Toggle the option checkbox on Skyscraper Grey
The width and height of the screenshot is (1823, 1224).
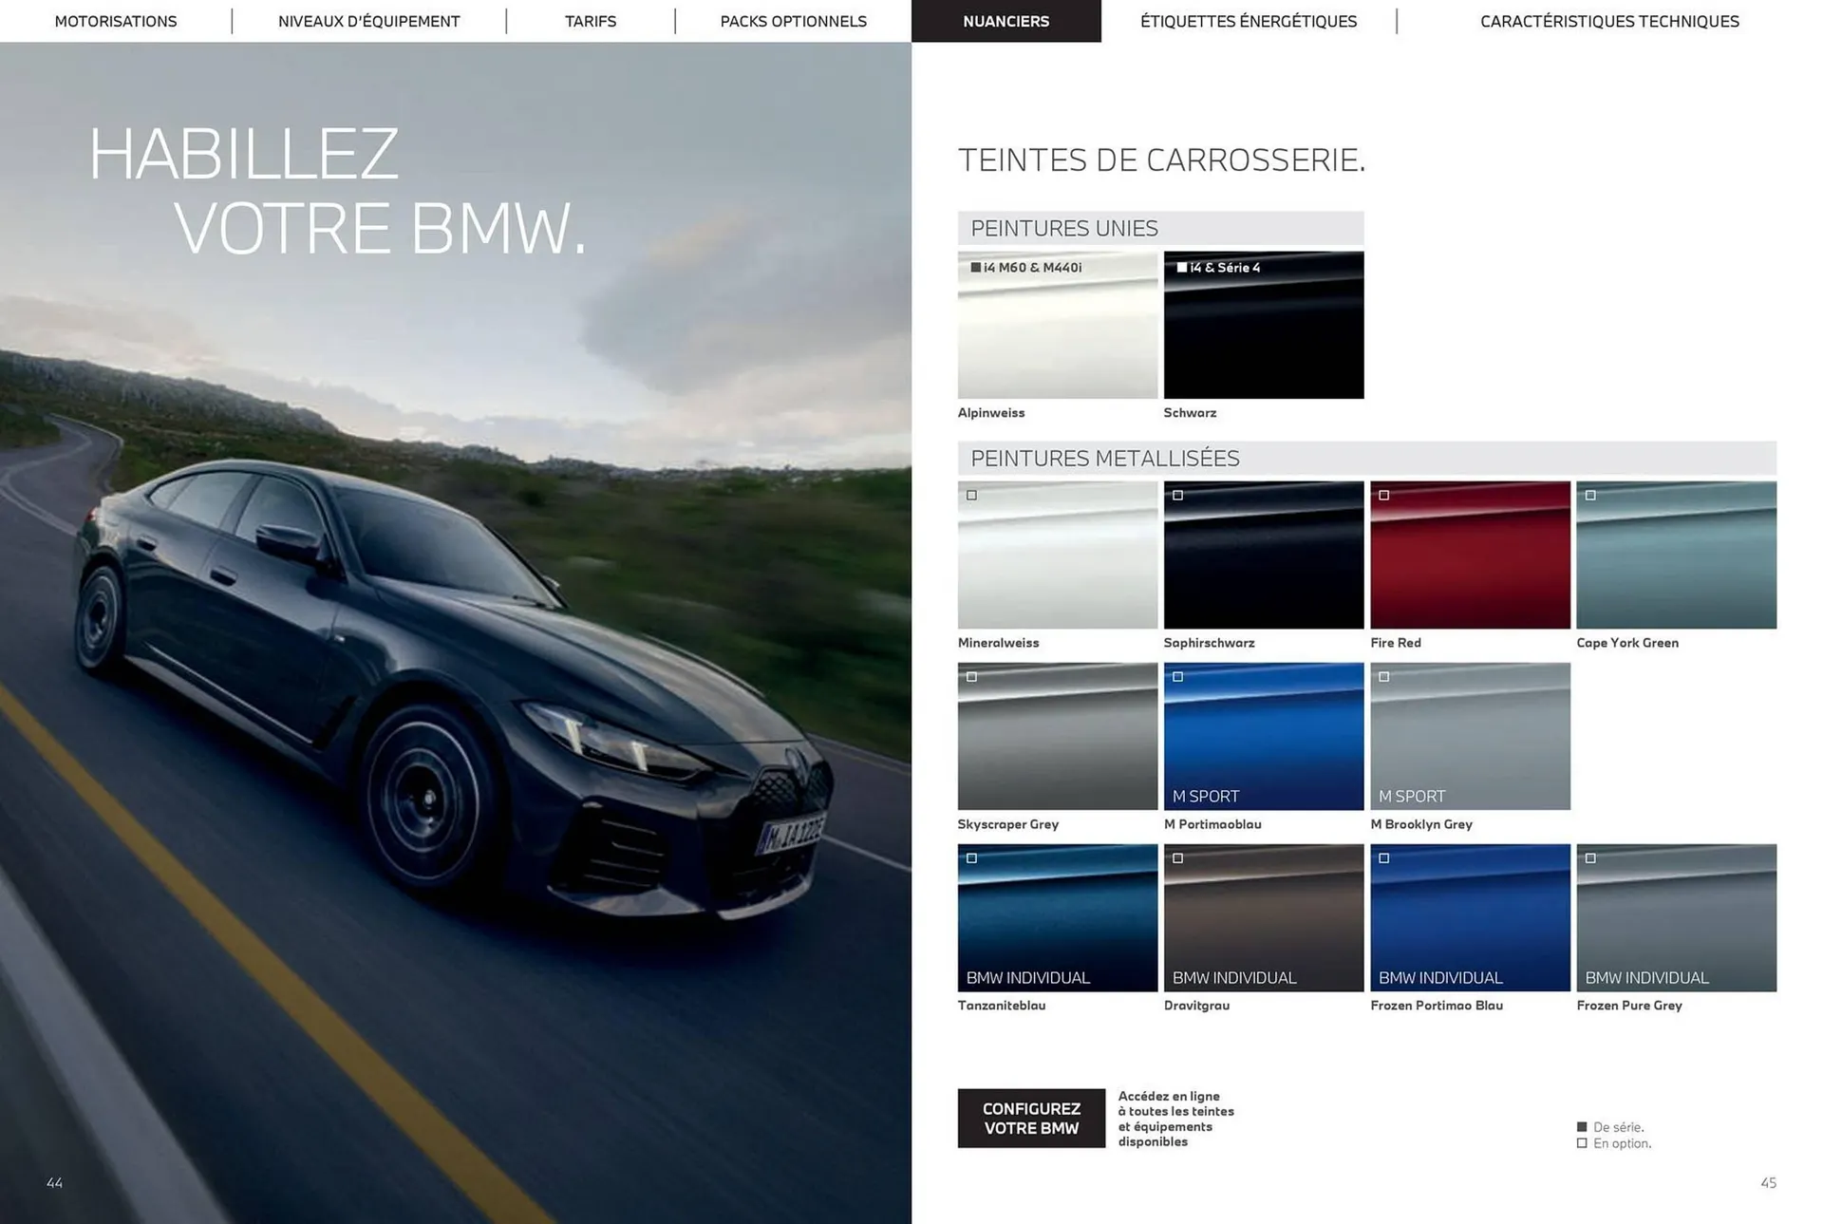pyautogui.click(x=970, y=677)
